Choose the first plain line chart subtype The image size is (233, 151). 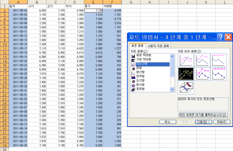(186, 60)
